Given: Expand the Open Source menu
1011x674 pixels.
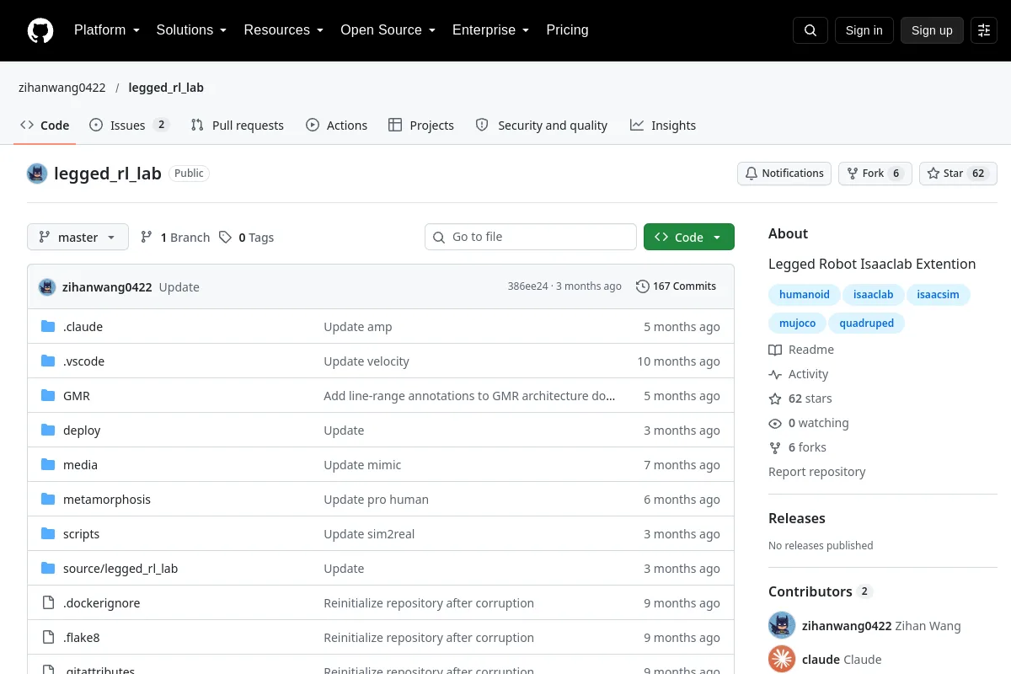Looking at the screenshot, I should (x=388, y=30).
